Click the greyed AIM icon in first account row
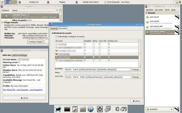 (57, 44)
